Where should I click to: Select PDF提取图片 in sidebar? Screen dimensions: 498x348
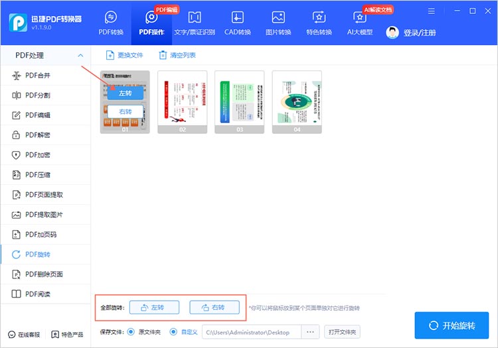[45, 215]
